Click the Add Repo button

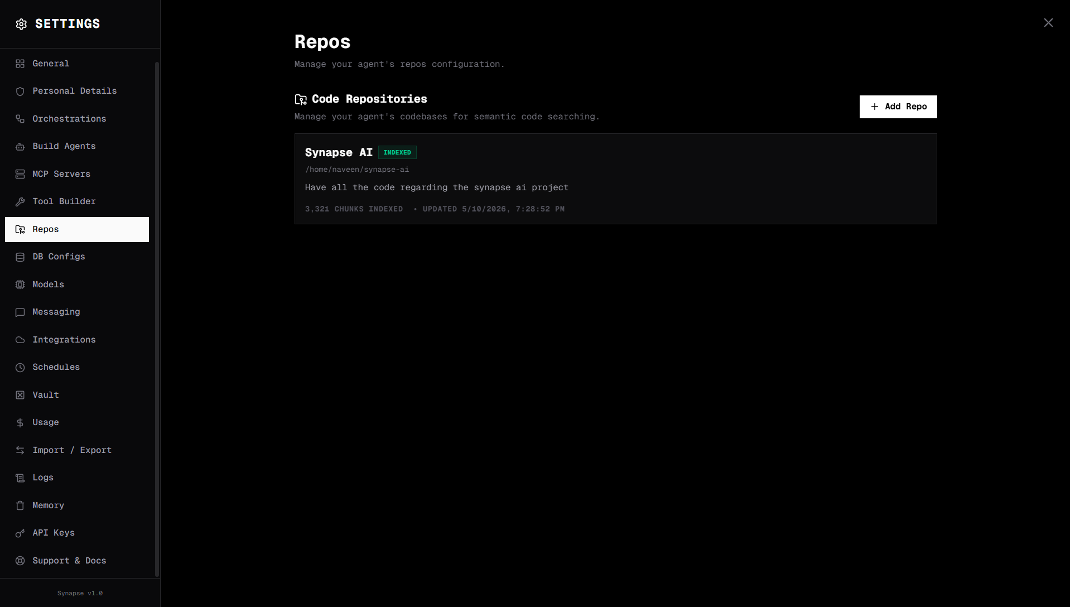coord(898,107)
